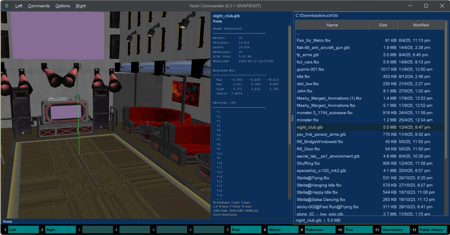Select Stella@Salsa Dancing.fbx file

click(x=370, y=200)
